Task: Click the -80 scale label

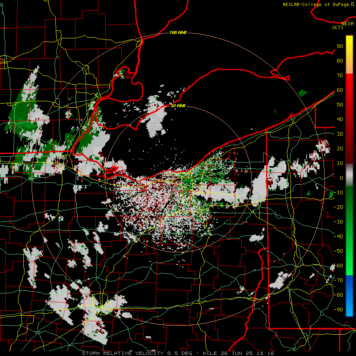Action: click(338, 295)
